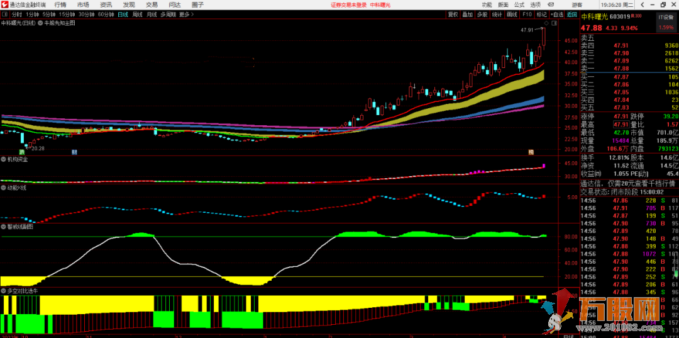Open the 交易 menu
Screen dimensions: 679x338
[152, 5]
